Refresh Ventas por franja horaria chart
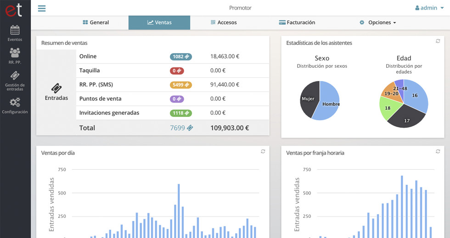This screenshot has height=238, width=450. [438, 151]
